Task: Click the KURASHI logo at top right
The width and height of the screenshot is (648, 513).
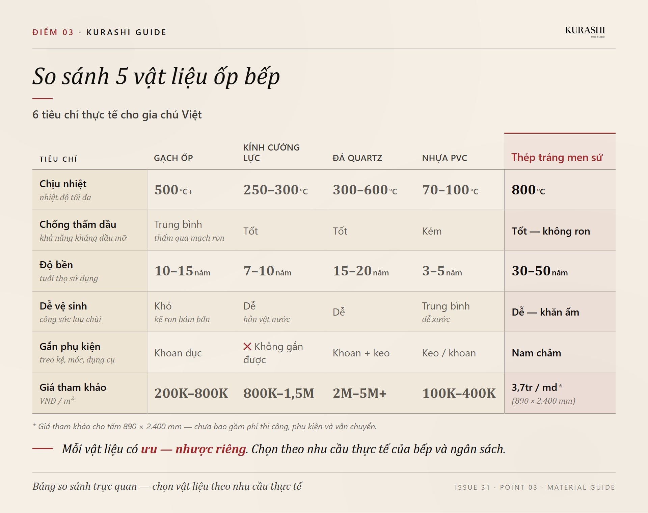Action: [x=585, y=32]
